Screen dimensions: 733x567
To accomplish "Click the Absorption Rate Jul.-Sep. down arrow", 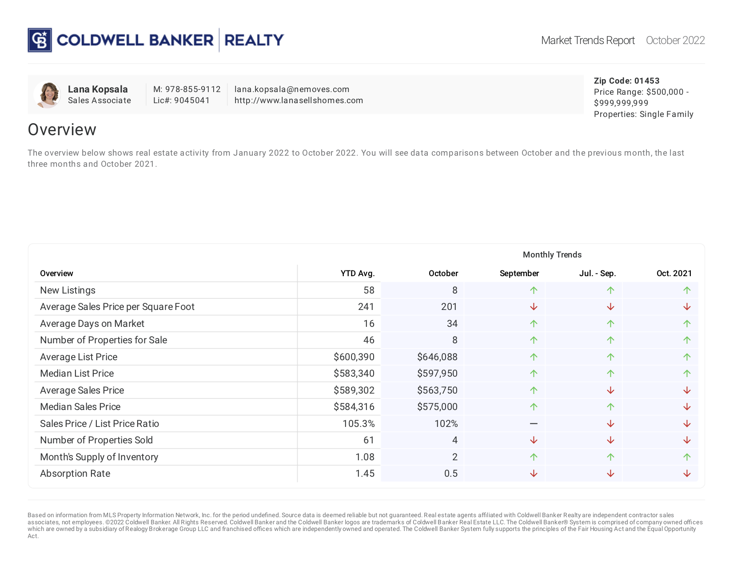I will pyautogui.click(x=610, y=474).
